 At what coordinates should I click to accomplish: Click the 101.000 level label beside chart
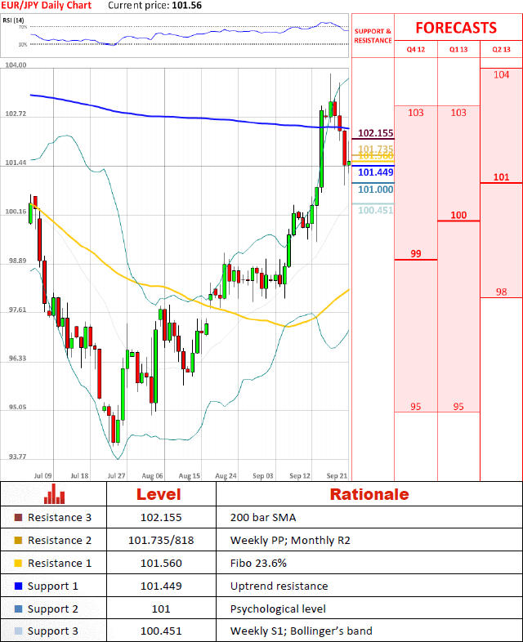(x=376, y=189)
